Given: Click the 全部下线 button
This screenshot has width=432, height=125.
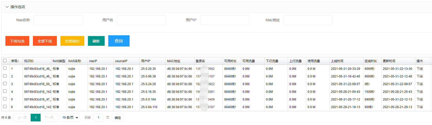Looking at the screenshot, I should tap(45, 41).
